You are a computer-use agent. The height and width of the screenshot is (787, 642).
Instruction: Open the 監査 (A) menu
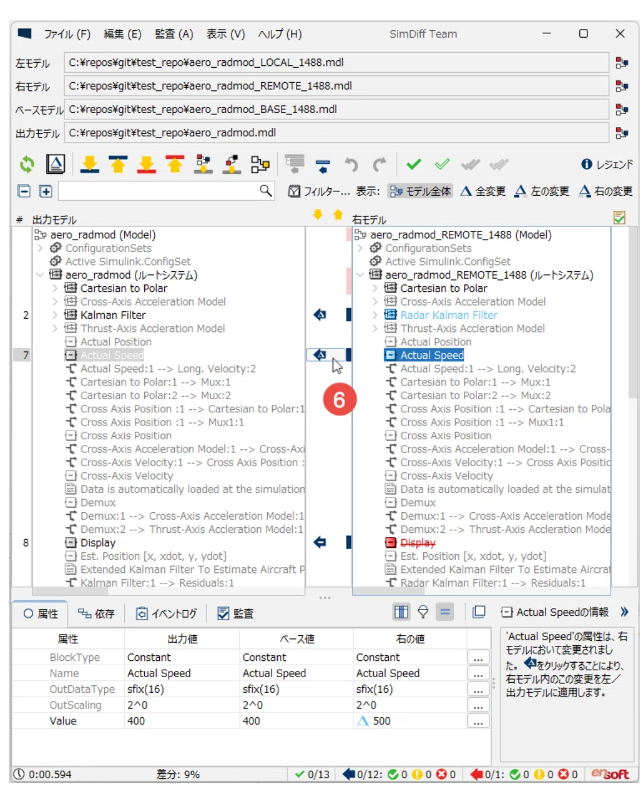pyautogui.click(x=174, y=34)
